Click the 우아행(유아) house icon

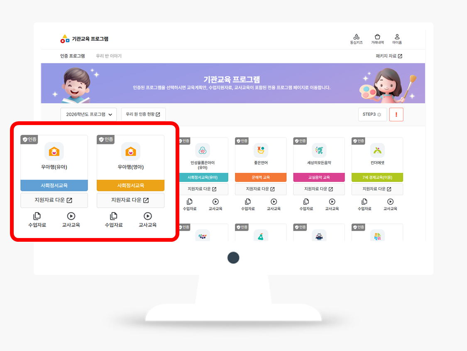pos(54,152)
